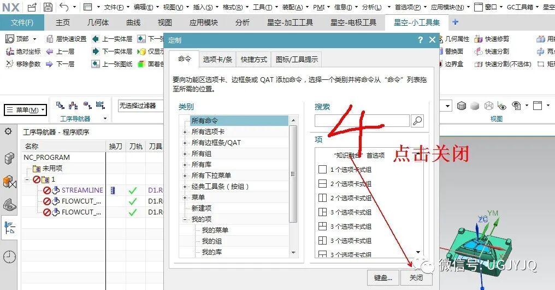Image resolution: width=555 pixels, height=290 pixels.
Task: Open the 首选项(P) menu
Action: tap(408, 7)
